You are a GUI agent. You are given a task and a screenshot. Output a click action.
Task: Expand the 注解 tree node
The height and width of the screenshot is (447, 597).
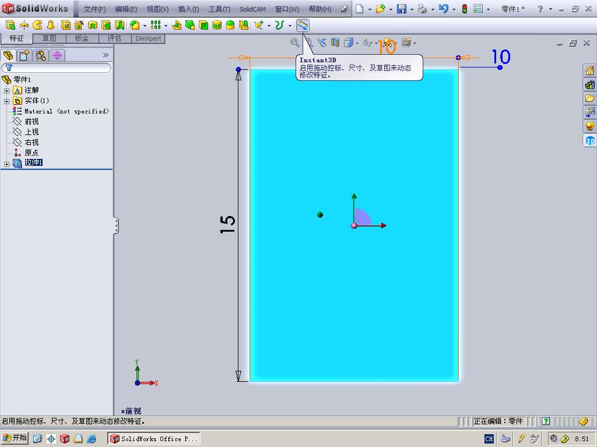(6, 91)
